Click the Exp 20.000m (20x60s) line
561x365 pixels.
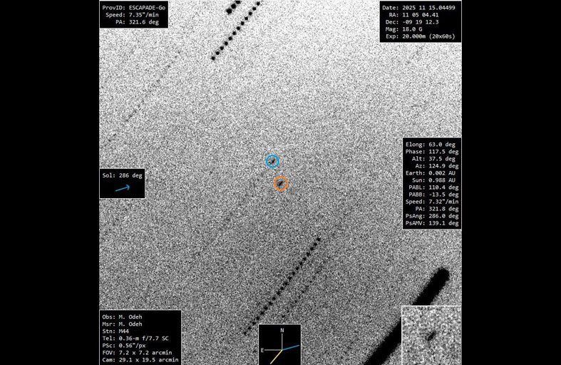pos(418,36)
